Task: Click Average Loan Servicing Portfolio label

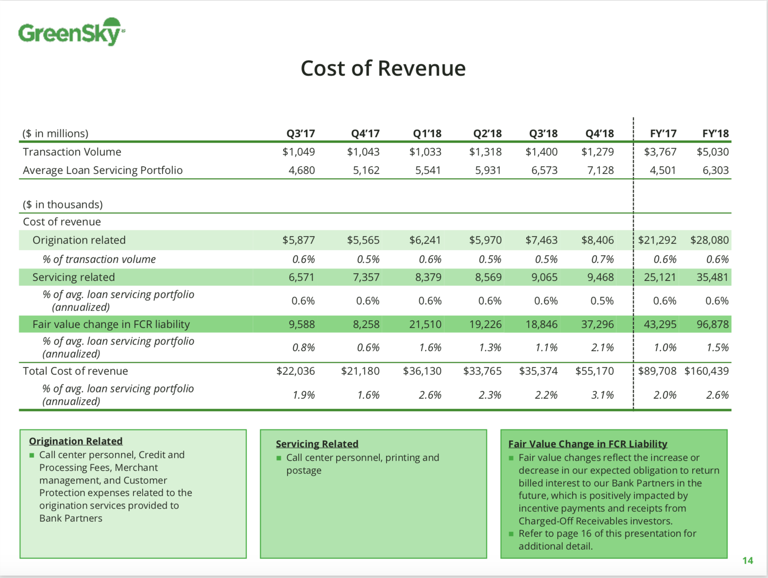Action: 103,170
